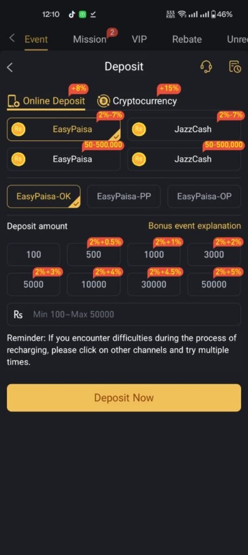Tap the TikTok icon in status bar
This screenshot has height=555, width=248.
tap(71, 15)
